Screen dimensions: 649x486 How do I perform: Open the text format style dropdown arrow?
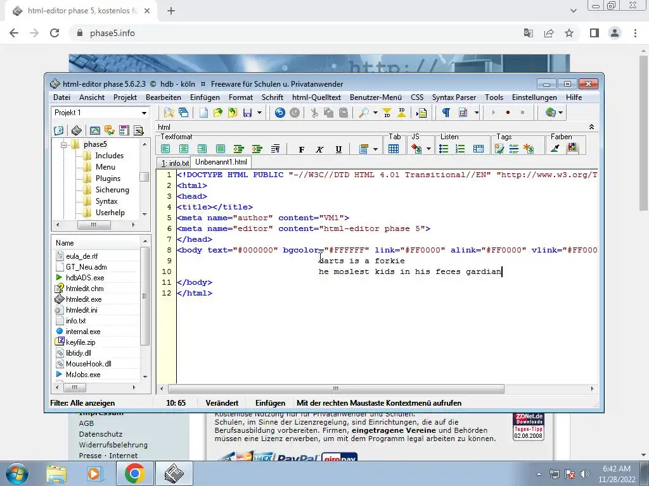click(375, 149)
